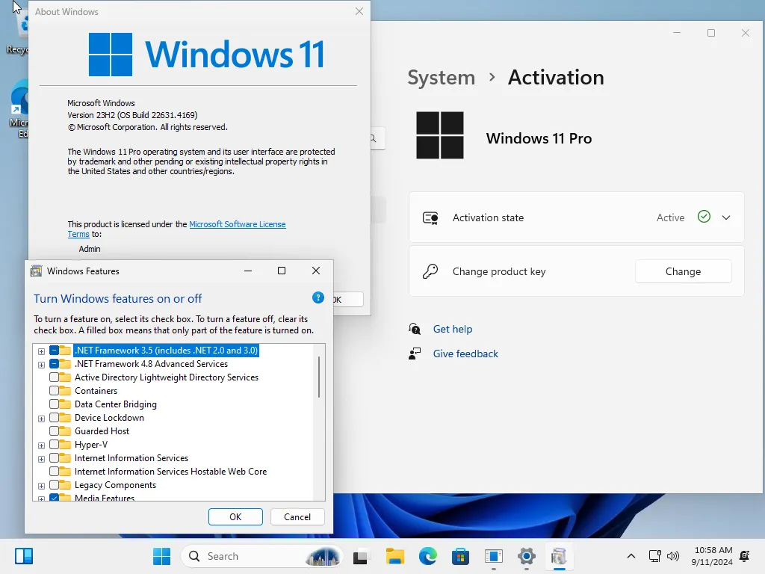Image resolution: width=765 pixels, height=574 pixels.
Task: Select Guarded Host feature label
Action: click(102, 431)
